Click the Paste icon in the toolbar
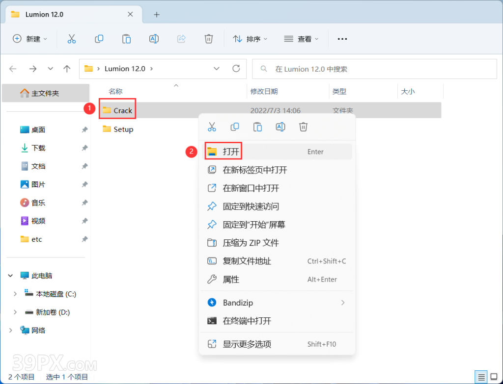This screenshot has width=503, height=384. click(x=126, y=39)
